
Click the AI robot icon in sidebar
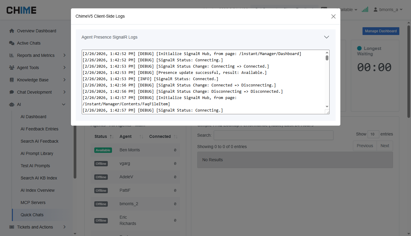pos(12,104)
